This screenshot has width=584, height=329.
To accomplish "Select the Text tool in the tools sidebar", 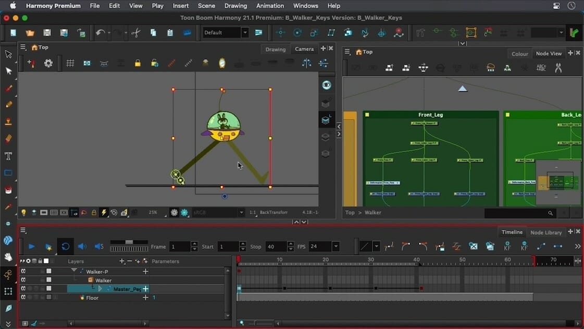I will coord(8,156).
